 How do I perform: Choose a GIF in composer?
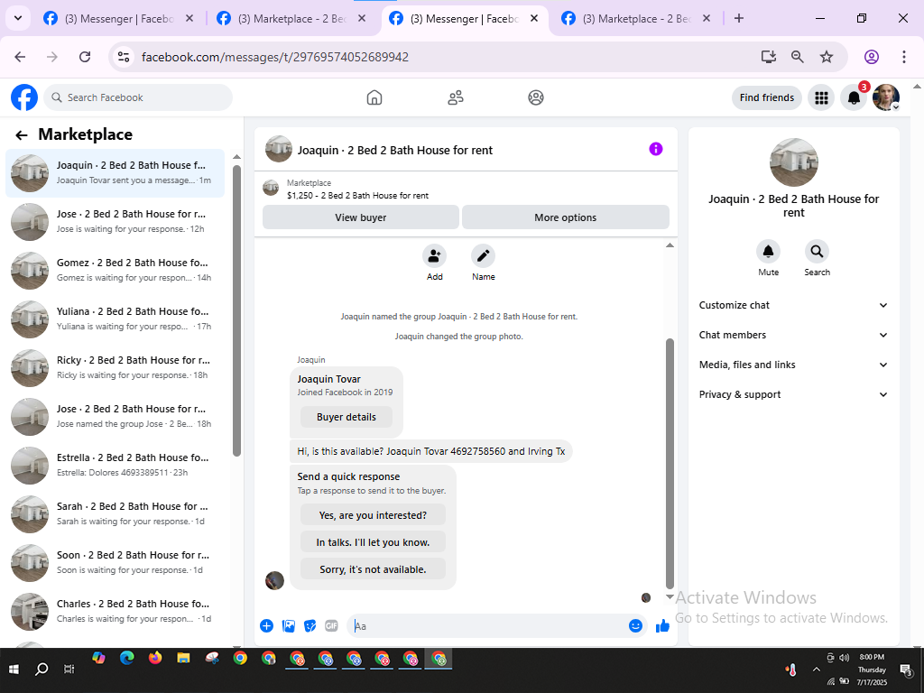(332, 626)
